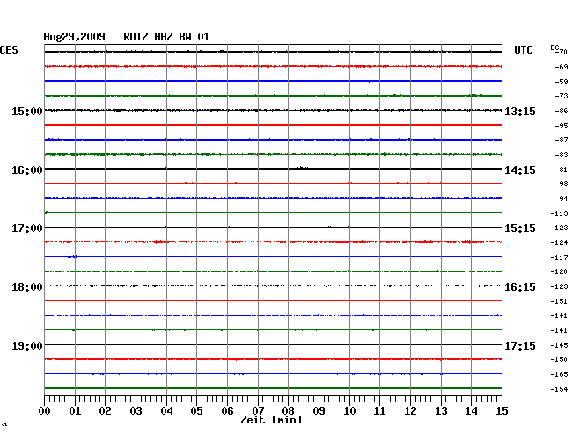Click the '12' minute axis label
Viewport: 572px width, 434px height.
pyautogui.click(x=410, y=411)
